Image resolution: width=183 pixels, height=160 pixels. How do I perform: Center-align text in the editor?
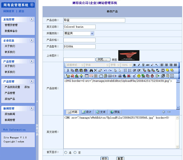[167, 65]
